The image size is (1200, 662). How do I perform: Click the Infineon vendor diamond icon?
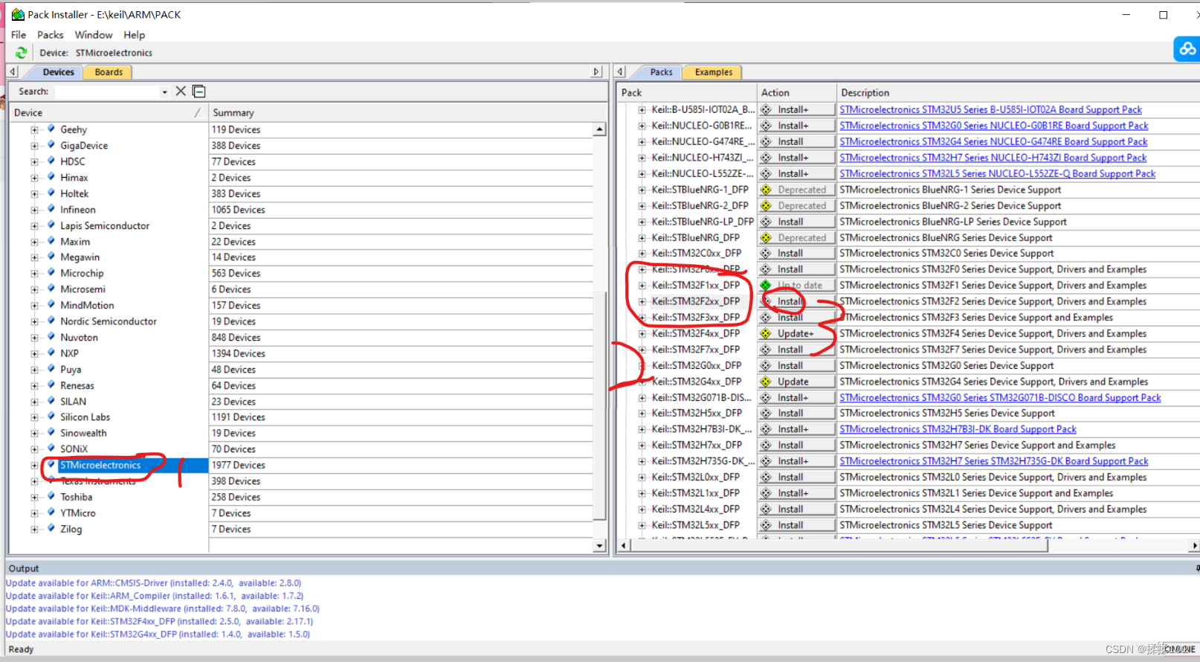click(51, 209)
